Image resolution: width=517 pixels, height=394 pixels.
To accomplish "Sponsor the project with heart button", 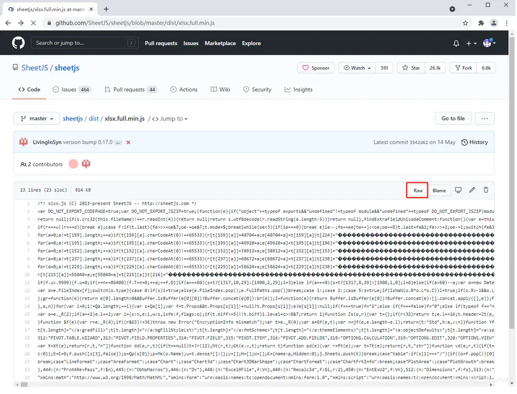I will click(x=316, y=68).
